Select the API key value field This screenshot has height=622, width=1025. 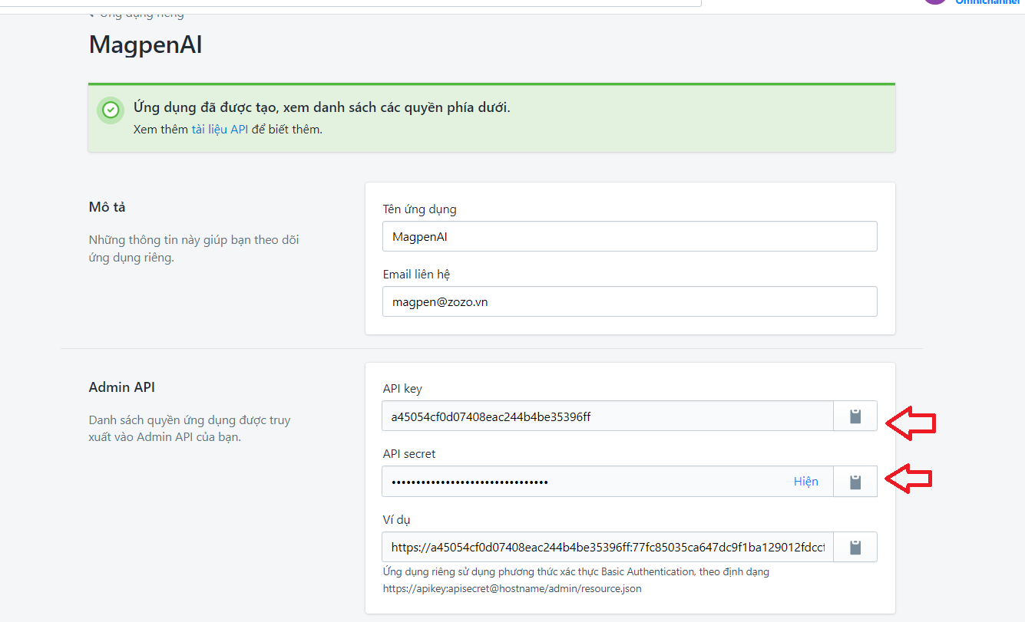point(607,416)
